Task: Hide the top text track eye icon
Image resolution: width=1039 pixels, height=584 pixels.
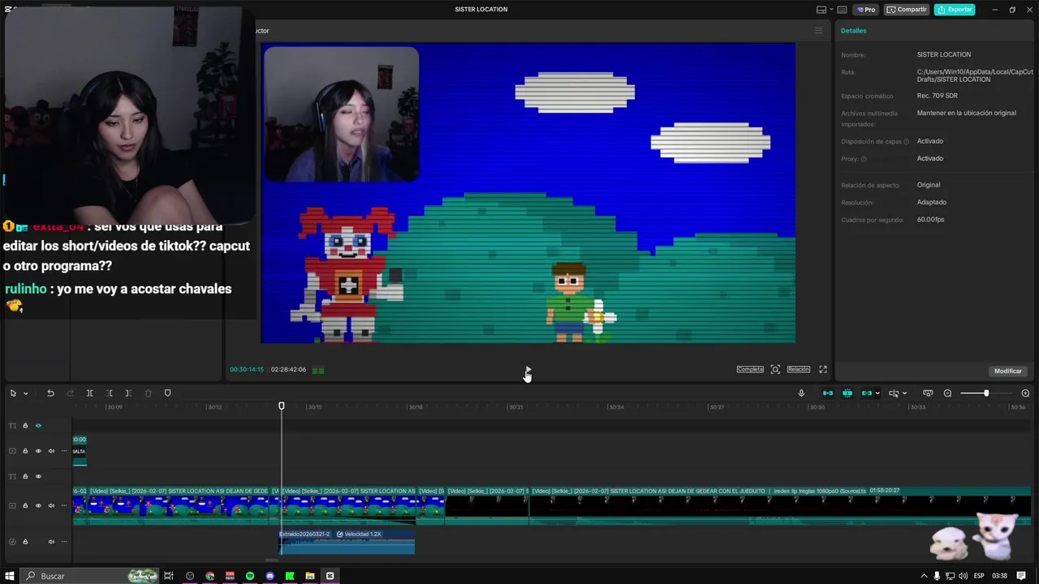Action: tap(38, 426)
